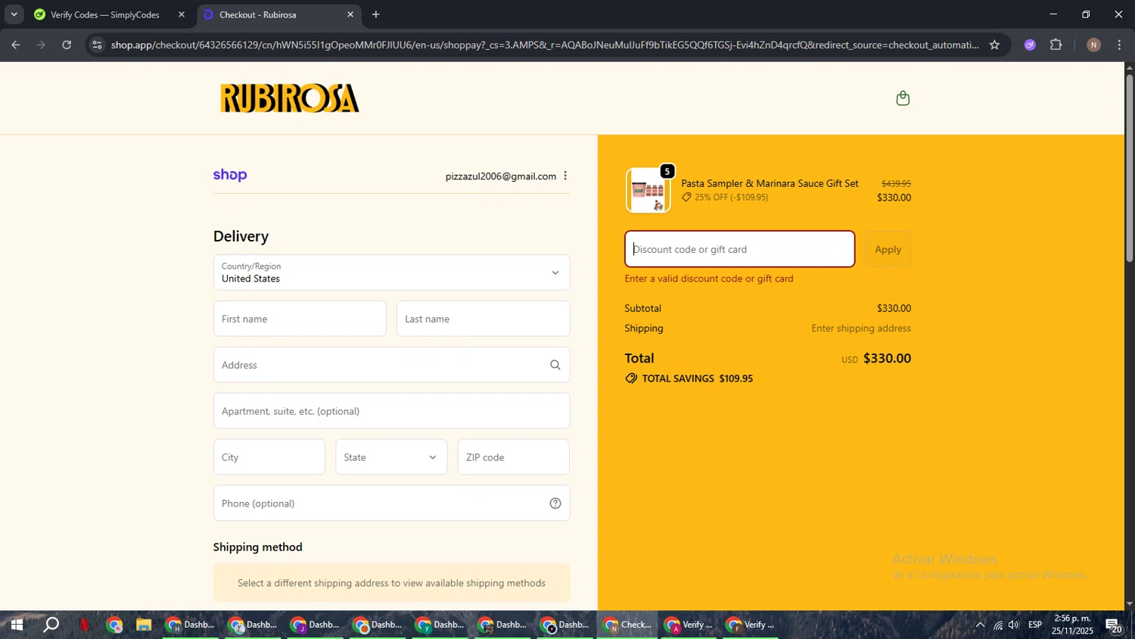Open account options three-dot menu beside email
Screen dimensions: 1135x639
(565, 176)
